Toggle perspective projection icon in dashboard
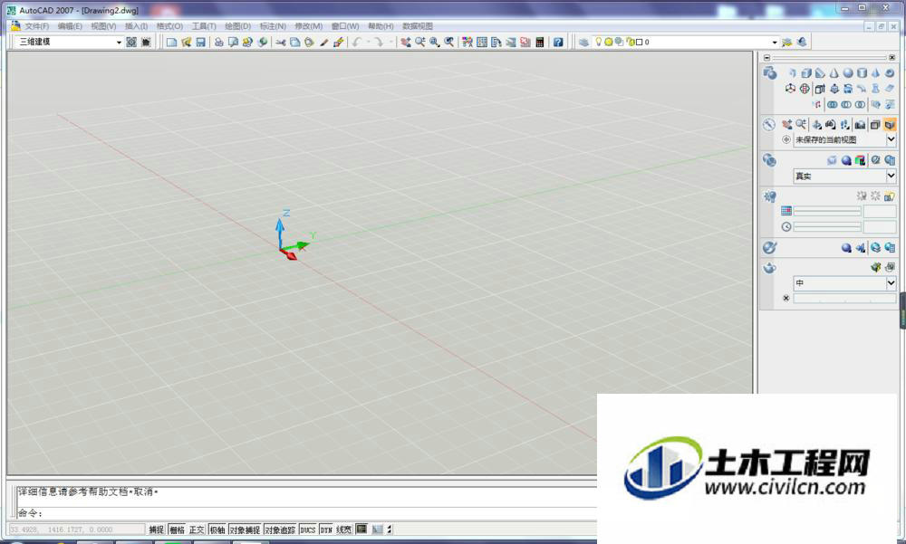 click(x=890, y=125)
